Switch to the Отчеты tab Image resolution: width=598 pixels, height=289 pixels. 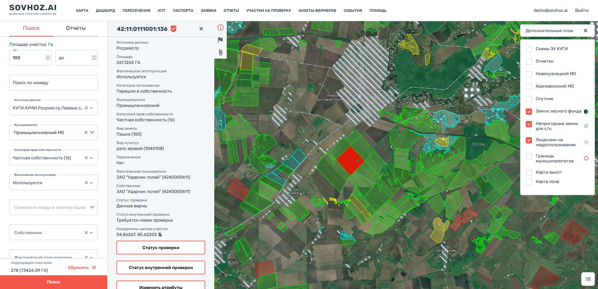(76, 28)
